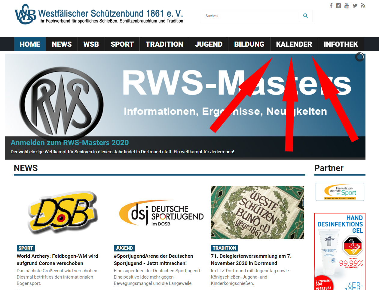Image resolution: width=379 pixels, height=290 pixels.
Task: Open the Instagram social icon
Action: (338, 5)
